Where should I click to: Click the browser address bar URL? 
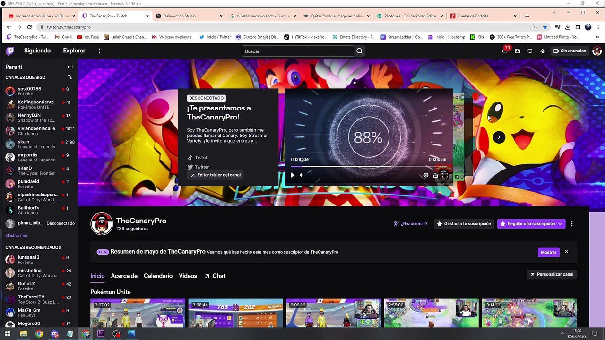[69, 27]
